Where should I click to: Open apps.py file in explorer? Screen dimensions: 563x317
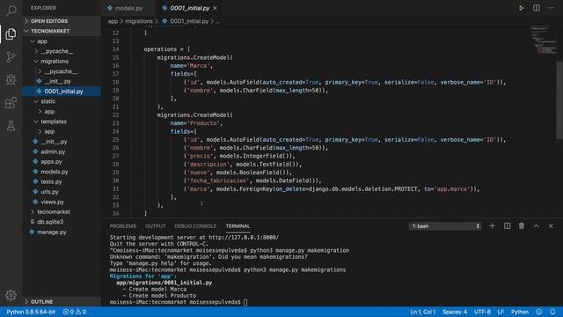pyautogui.click(x=62, y=162)
